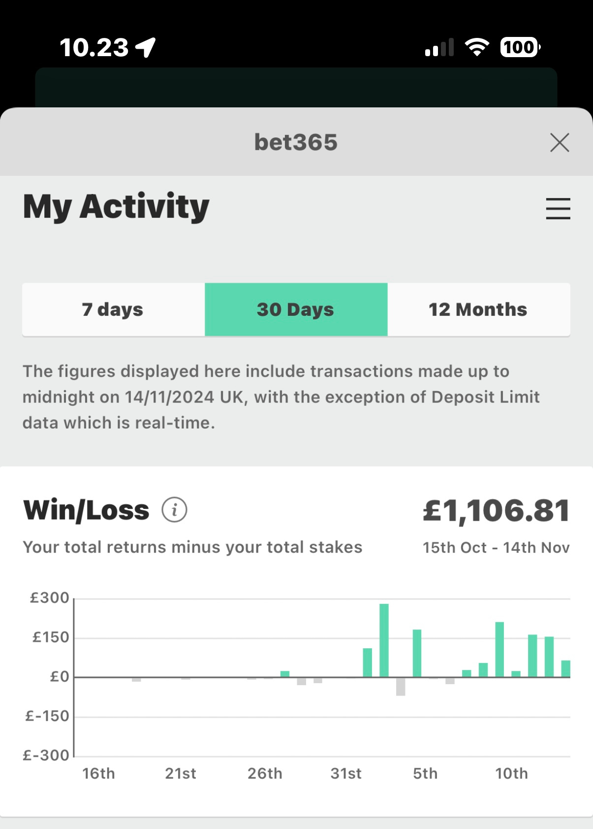
Task: Close the bet365 activity sheet
Action: pos(560,143)
